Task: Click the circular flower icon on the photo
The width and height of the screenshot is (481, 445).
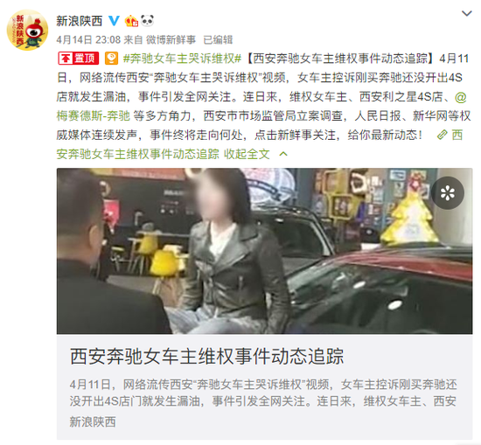Action: click(x=448, y=193)
